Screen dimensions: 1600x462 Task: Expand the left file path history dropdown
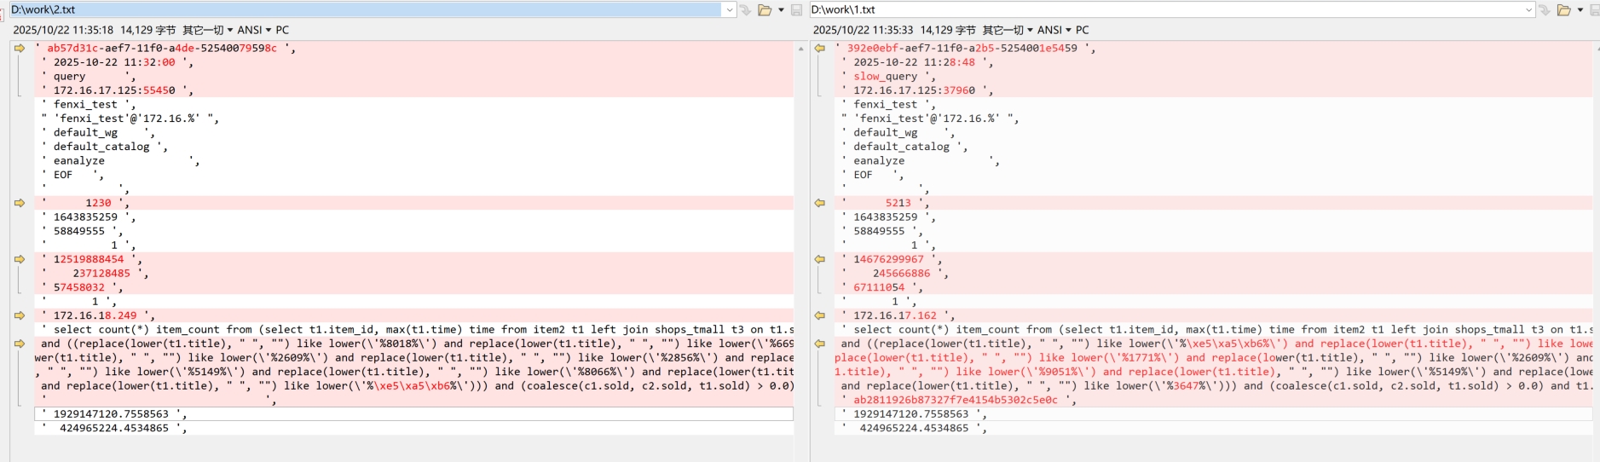pyautogui.click(x=729, y=10)
